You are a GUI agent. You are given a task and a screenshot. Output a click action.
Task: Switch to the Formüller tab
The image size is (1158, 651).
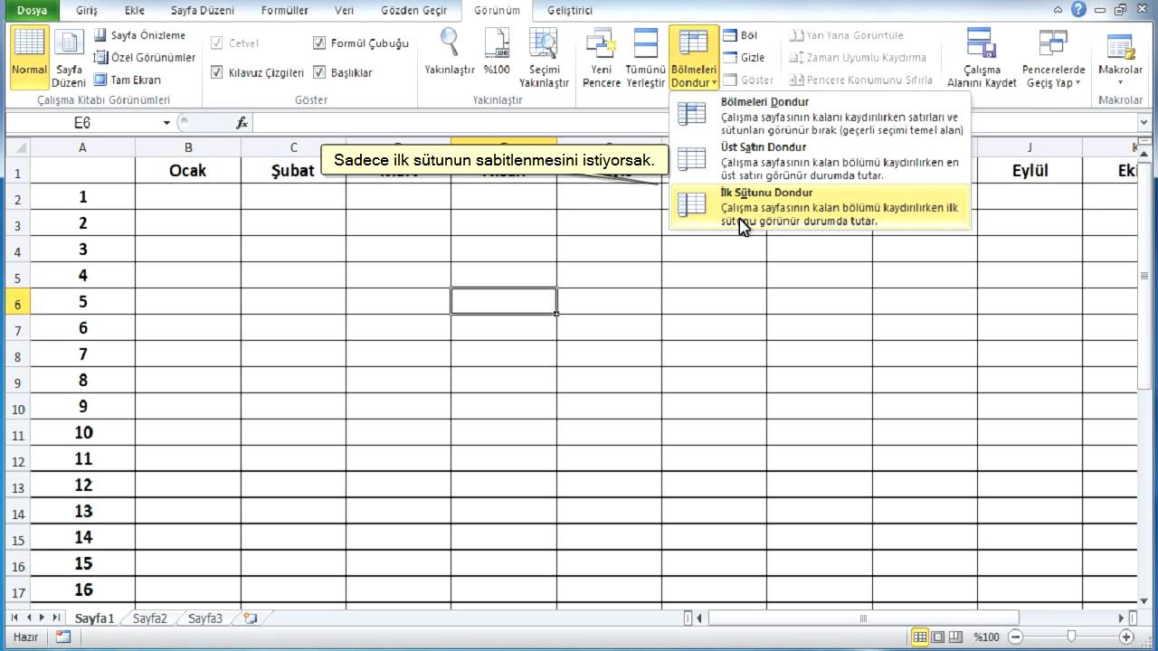283,11
